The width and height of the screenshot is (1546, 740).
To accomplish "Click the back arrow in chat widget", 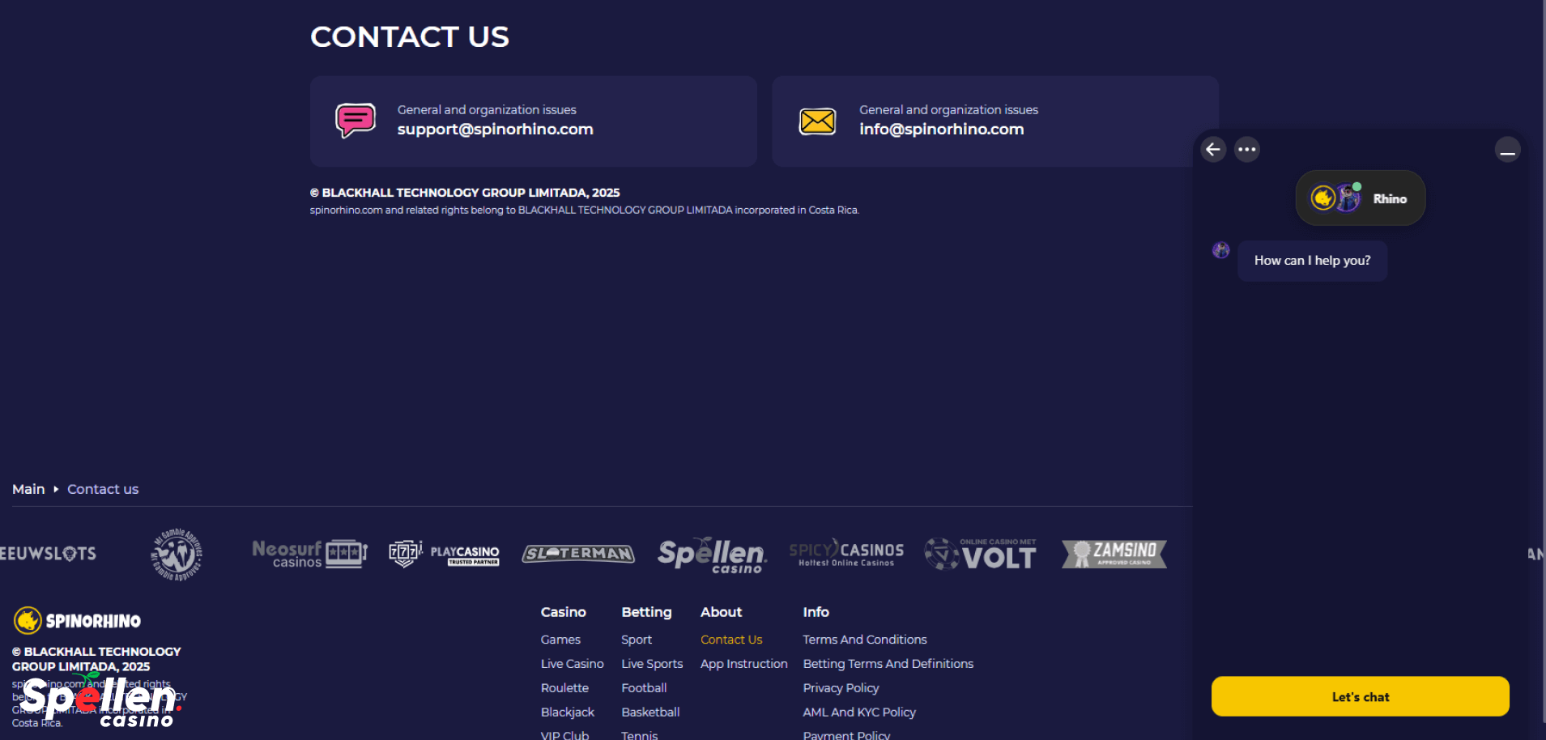I will 1213,150.
